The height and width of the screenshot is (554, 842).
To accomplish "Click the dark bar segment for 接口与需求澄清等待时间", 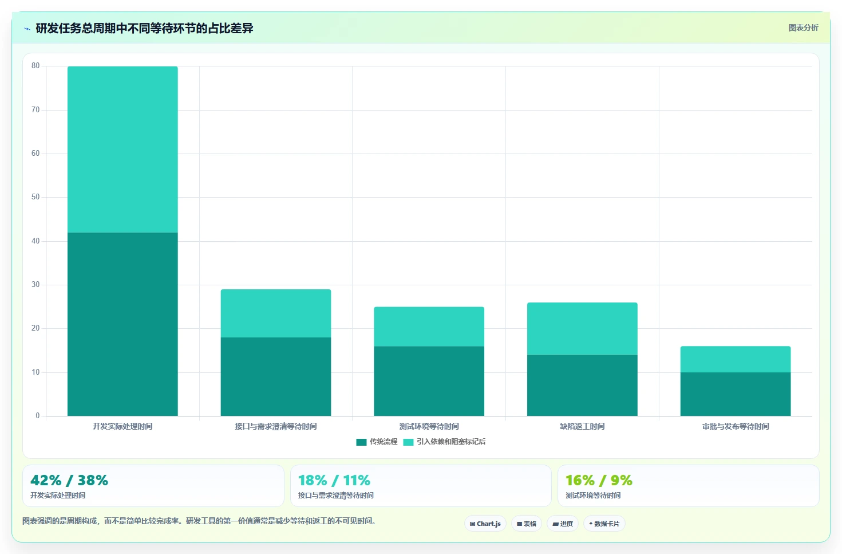I will click(276, 376).
